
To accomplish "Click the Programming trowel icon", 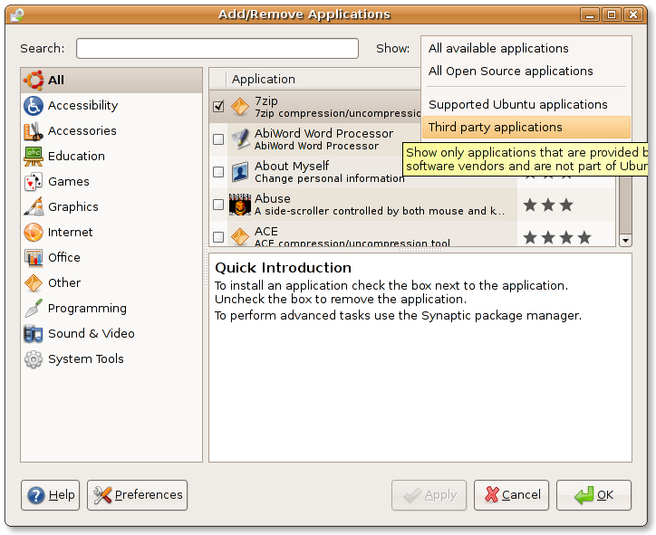I will click(34, 308).
